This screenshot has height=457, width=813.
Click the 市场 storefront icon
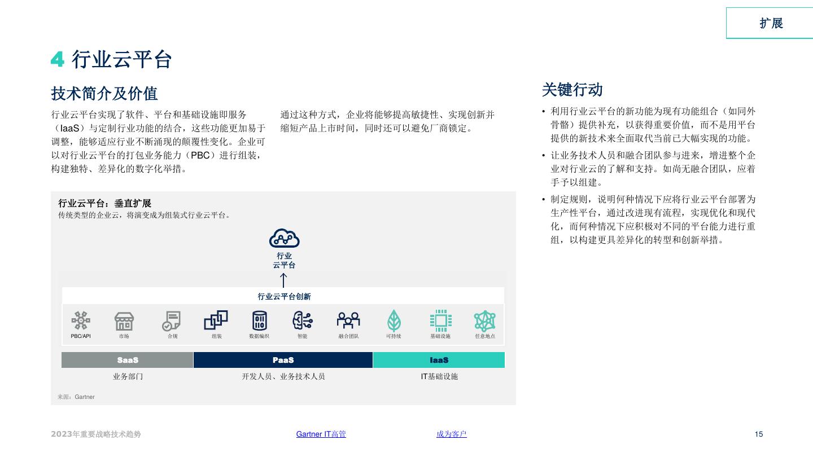coord(124,321)
